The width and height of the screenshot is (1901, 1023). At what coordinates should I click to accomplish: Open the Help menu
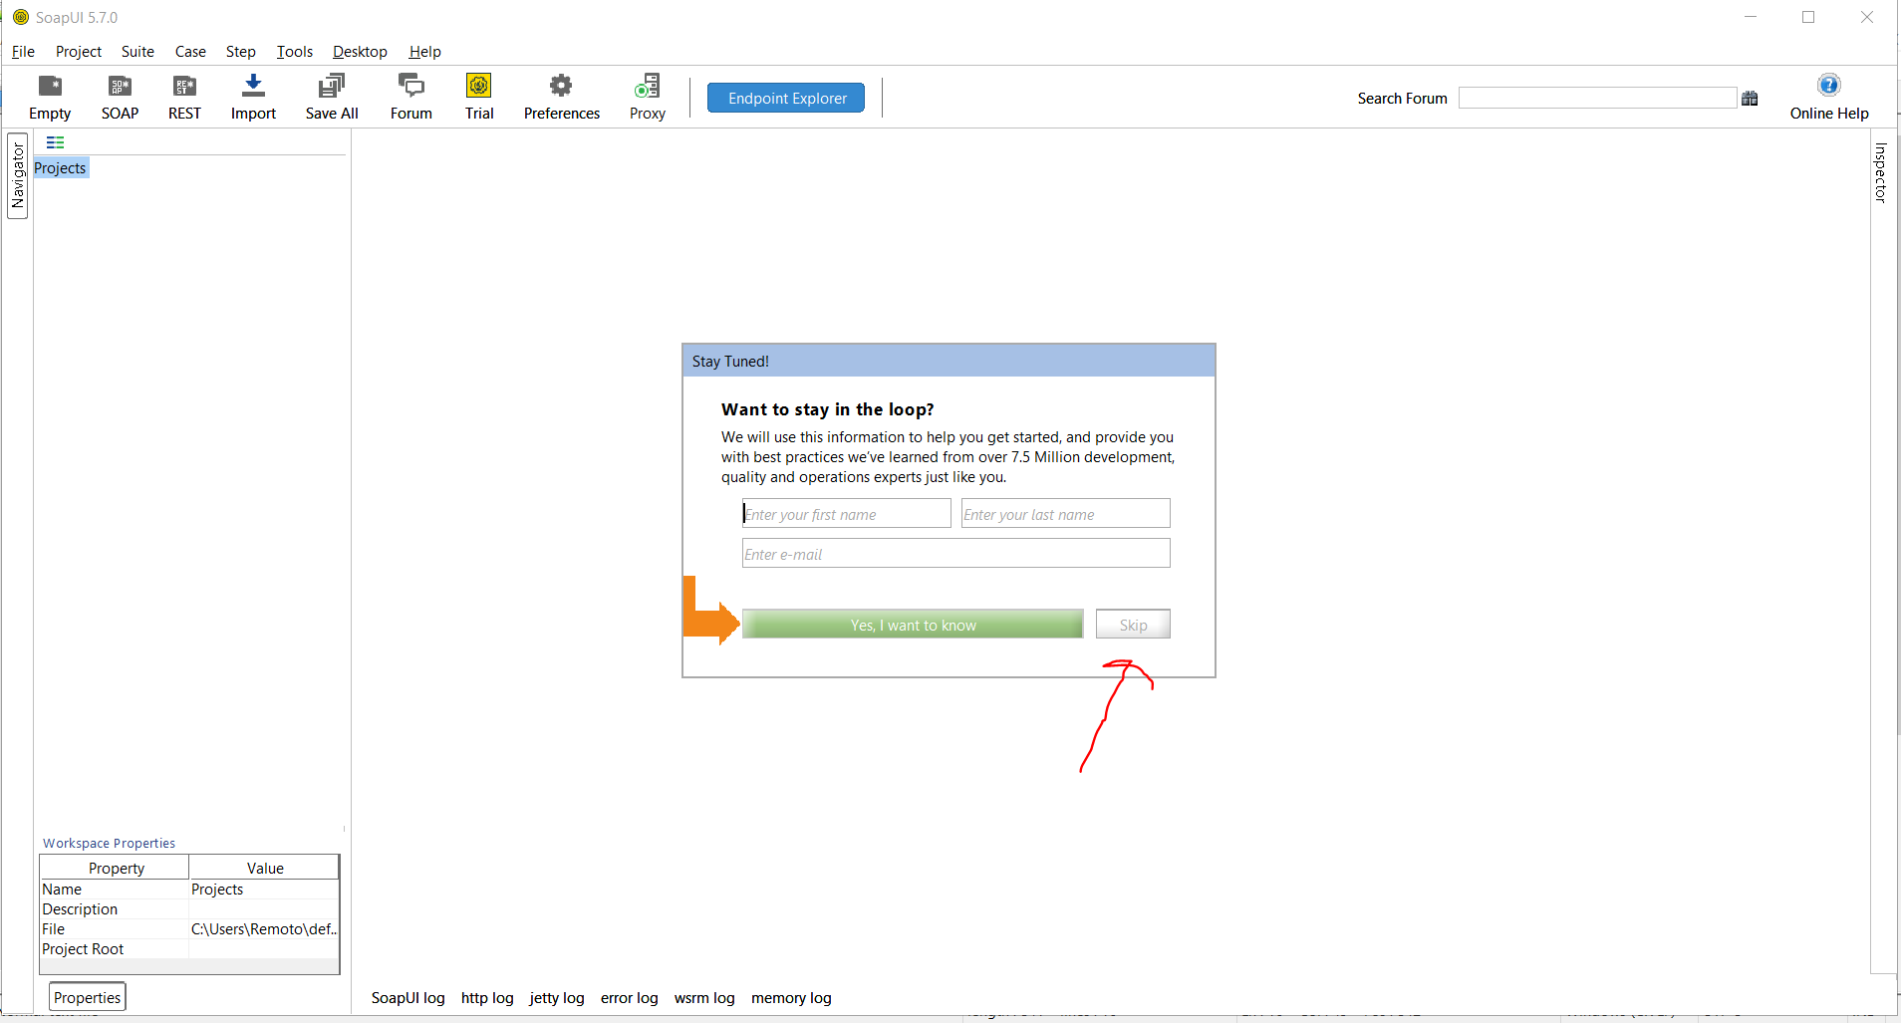pos(424,52)
